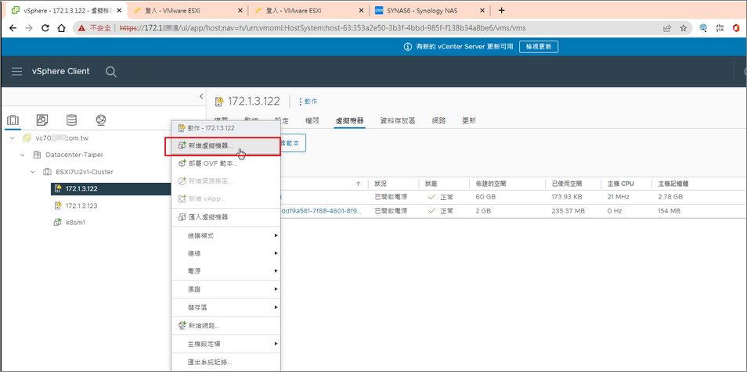Click the ESXi7U2v1-Cluster cluster icon
747x372 pixels.
(x=47, y=171)
